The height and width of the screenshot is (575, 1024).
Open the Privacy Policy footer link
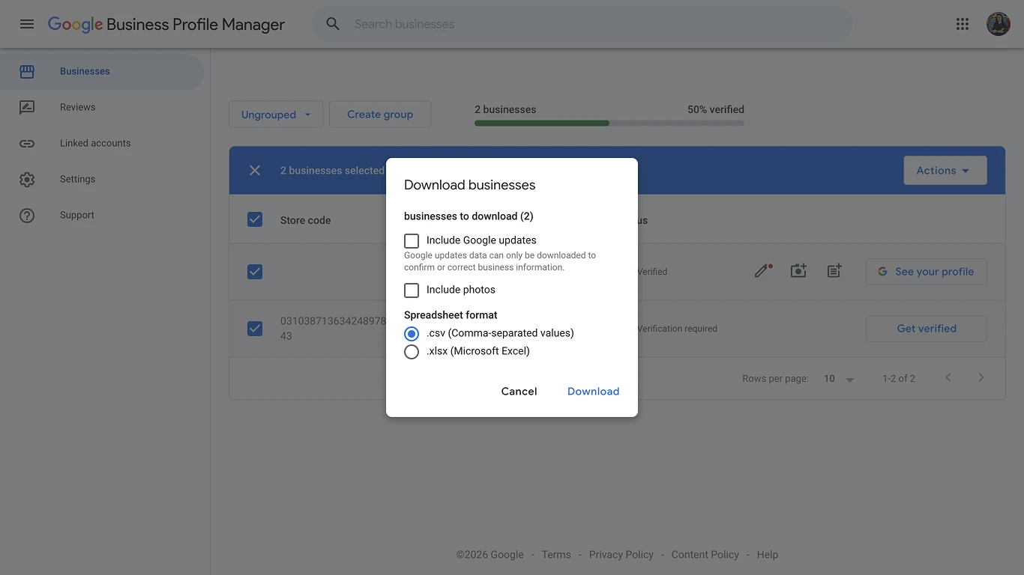pyautogui.click(x=621, y=555)
